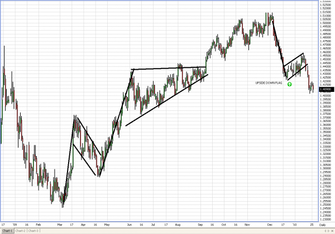Open the Chart-2 tab
Screen dimensions: 335x234
pos(21,230)
